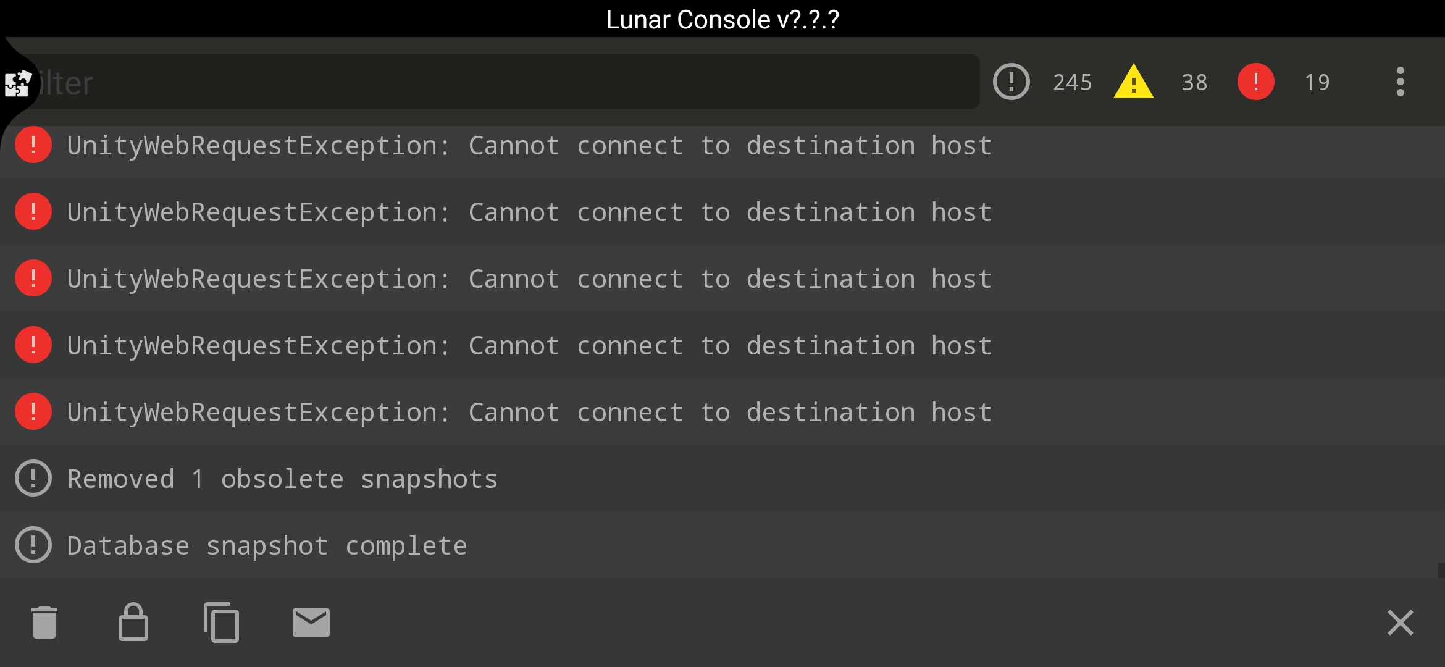Image resolution: width=1445 pixels, height=667 pixels.
Task: Toggle warning messages filter showing 38
Action: pyautogui.click(x=1161, y=82)
